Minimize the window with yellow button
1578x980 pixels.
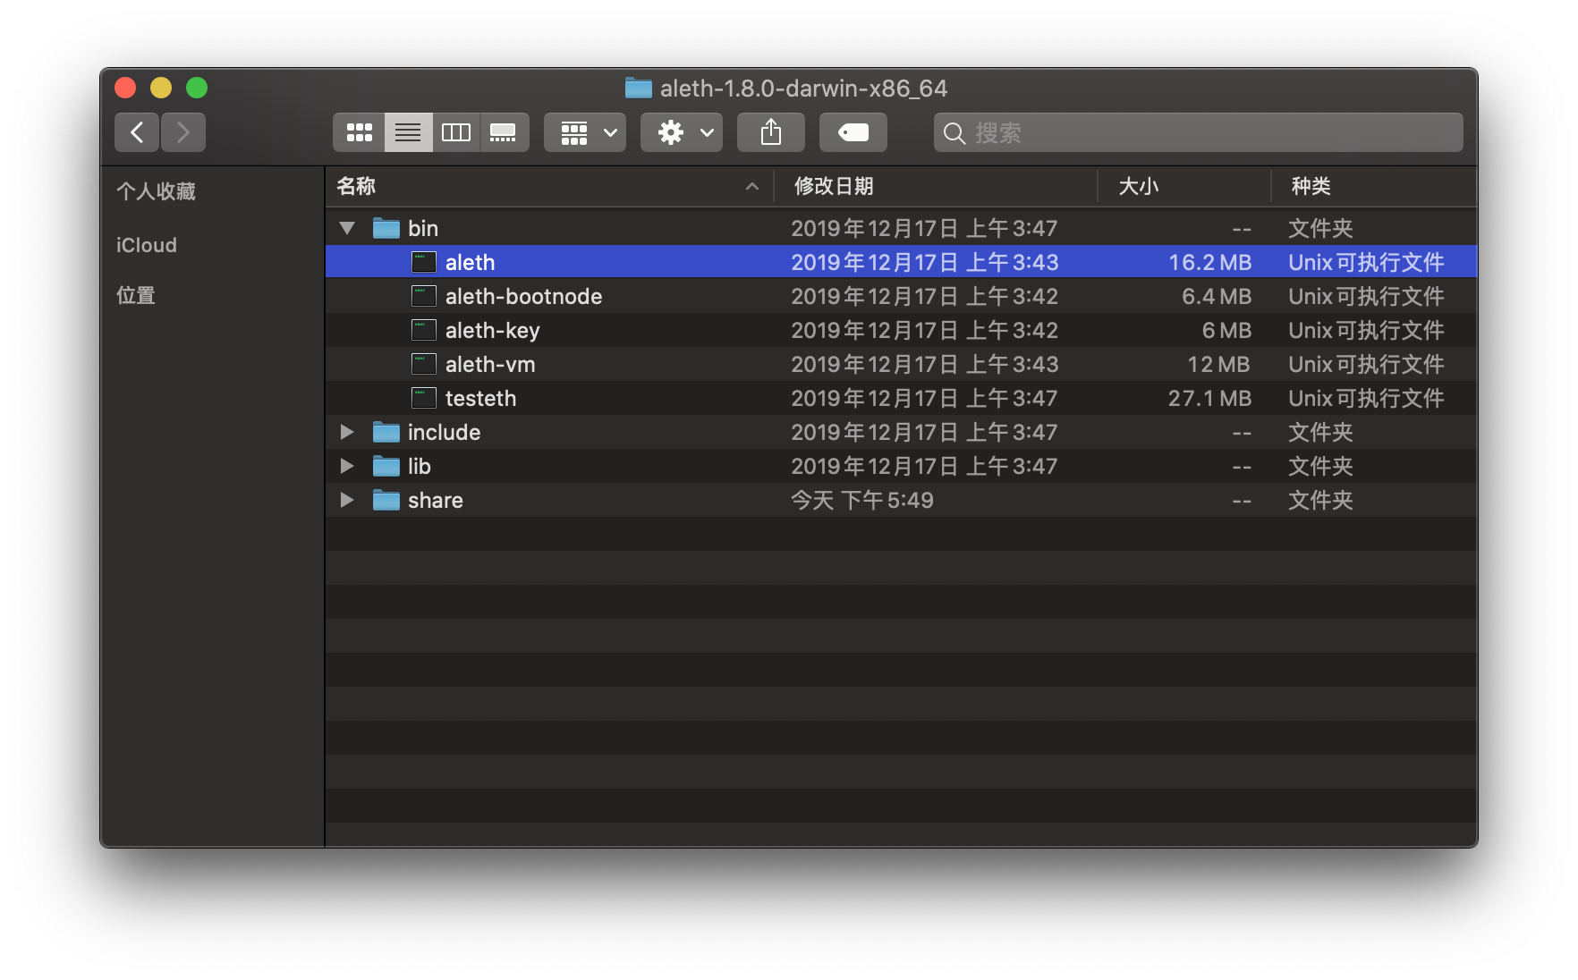pyautogui.click(x=161, y=88)
